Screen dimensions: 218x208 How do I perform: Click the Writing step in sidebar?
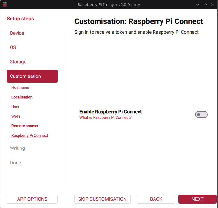17,148
